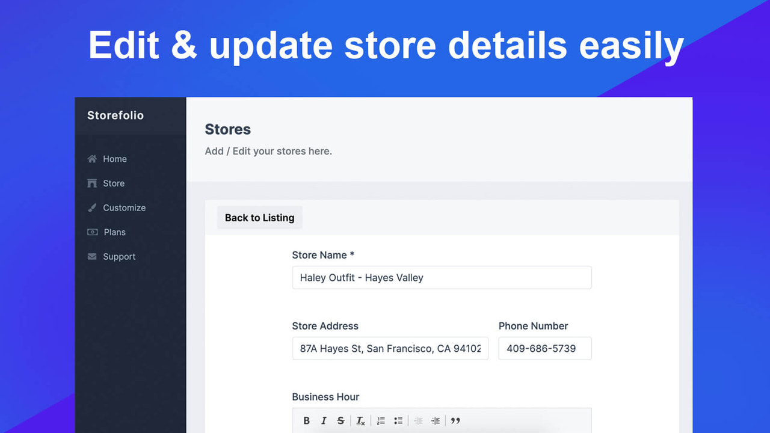Open the Home sidebar menu item
The image size is (770, 433).
click(x=116, y=159)
